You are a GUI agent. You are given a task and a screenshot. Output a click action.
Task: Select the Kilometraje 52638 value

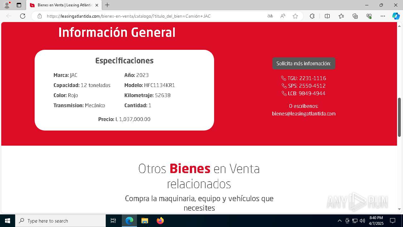[x=163, y=95]
